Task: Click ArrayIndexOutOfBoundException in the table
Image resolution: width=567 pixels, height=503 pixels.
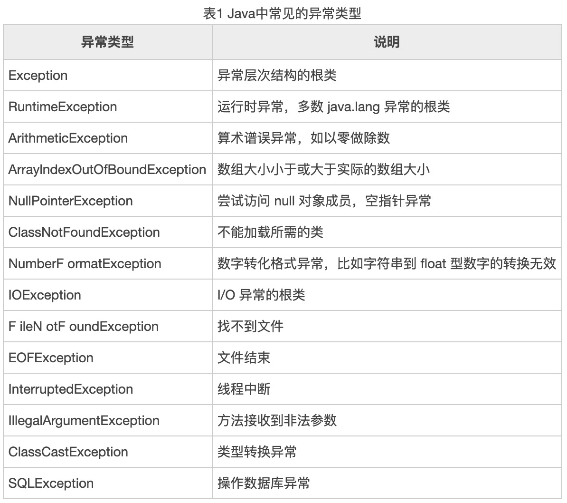Action: click(107, 170)
